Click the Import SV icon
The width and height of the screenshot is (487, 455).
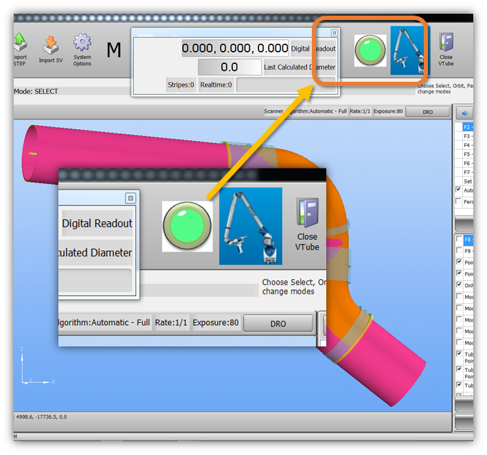(51, 48)
